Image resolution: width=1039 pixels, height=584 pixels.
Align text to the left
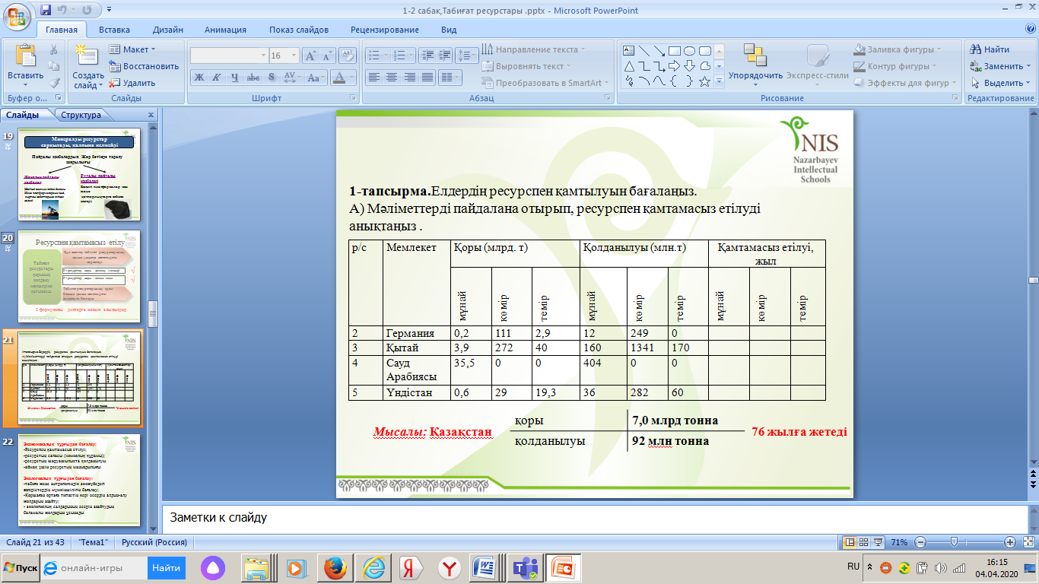tap(373, 78)
